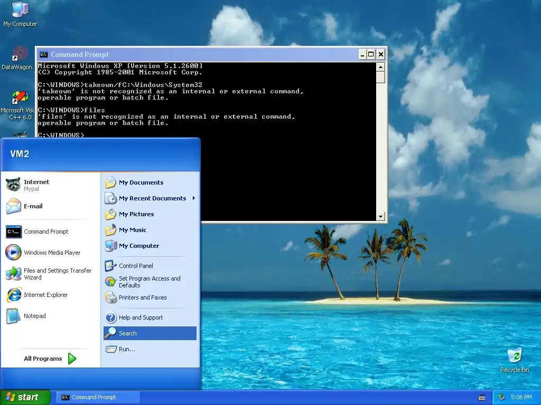The width and height of the screenshot is (541, 405).
Task: Click the tray icon left of the clock
Action: coord(502,397)
